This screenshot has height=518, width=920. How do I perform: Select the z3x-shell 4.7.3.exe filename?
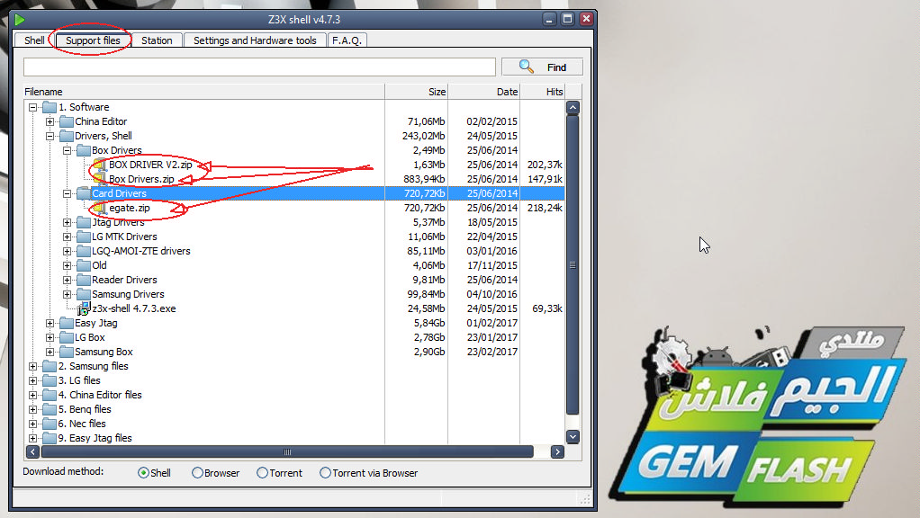click(x=134, y=308)
